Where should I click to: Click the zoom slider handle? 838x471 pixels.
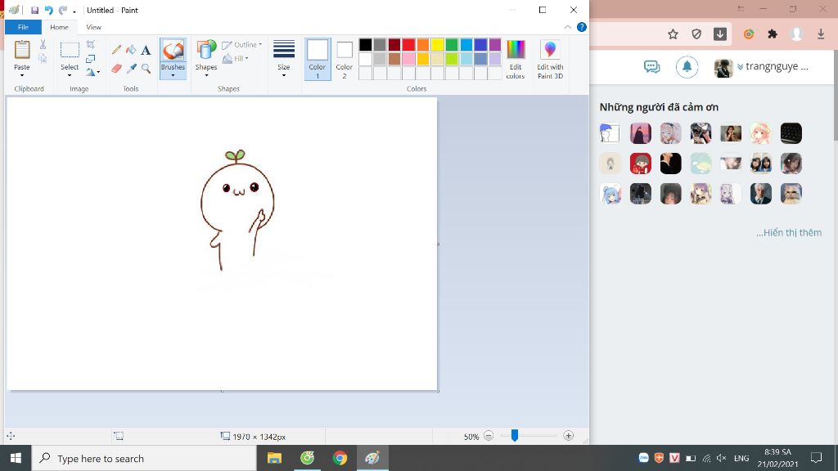[x=514, y=436]
